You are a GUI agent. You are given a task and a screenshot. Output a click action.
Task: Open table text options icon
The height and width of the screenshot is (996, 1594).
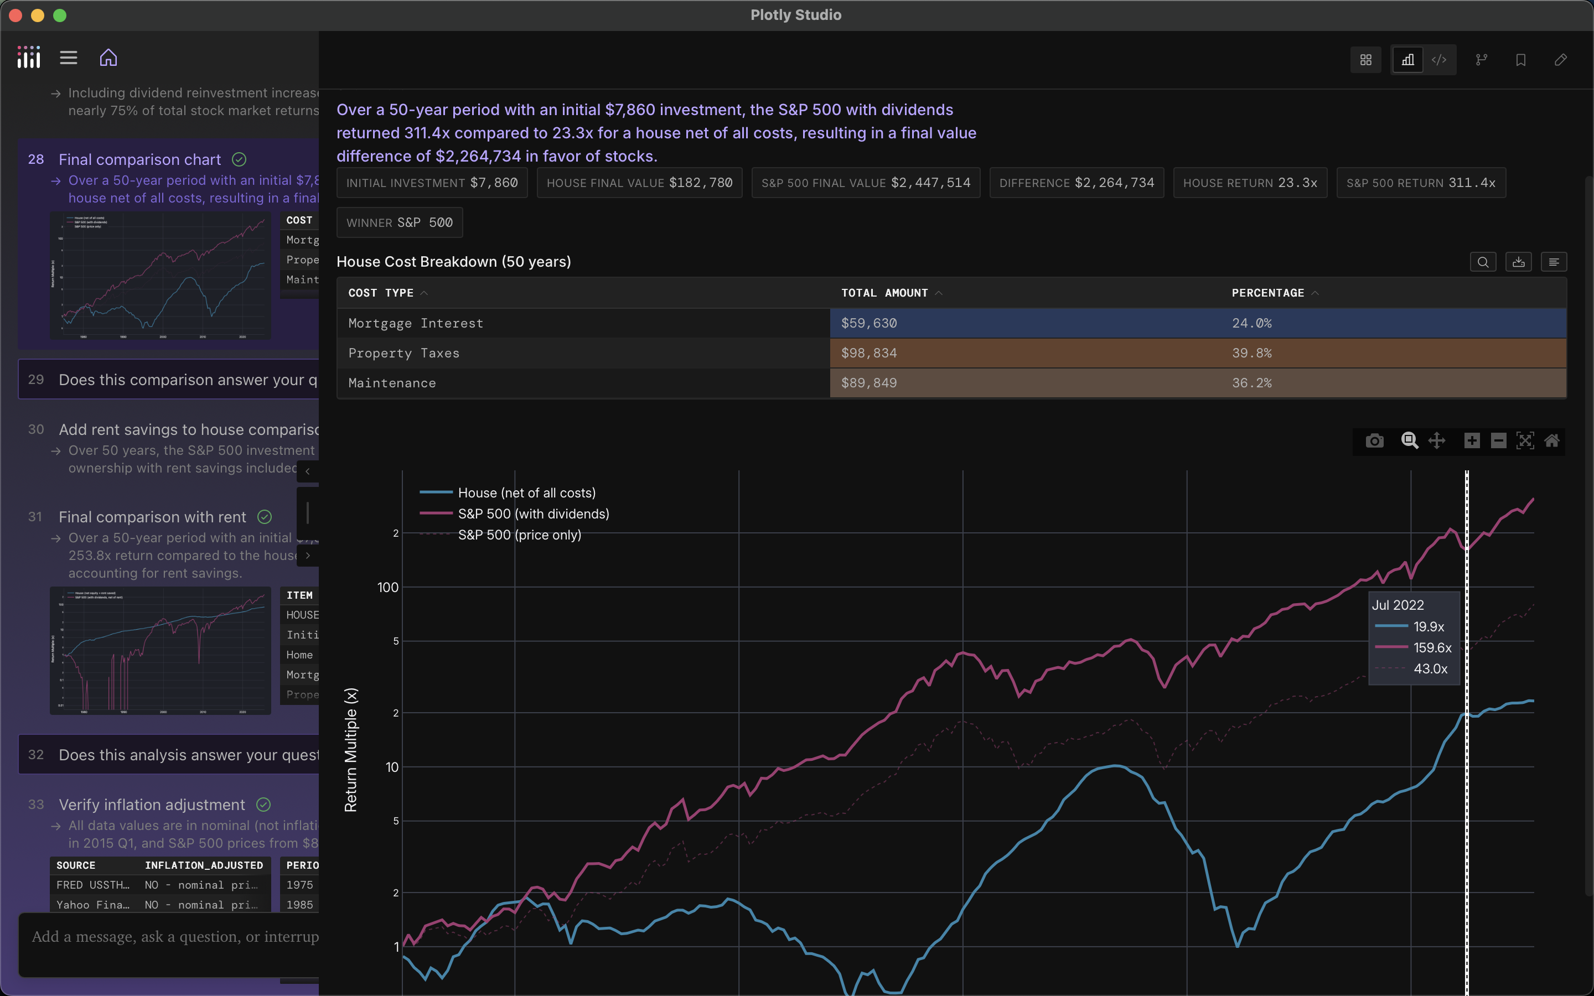(x=1554, y=262)
